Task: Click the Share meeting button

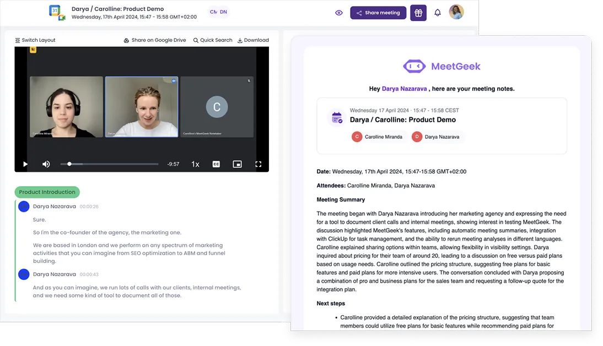Action: click(378, 13)
